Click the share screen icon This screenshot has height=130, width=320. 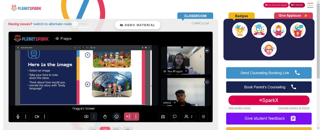[x=86, y=117]
